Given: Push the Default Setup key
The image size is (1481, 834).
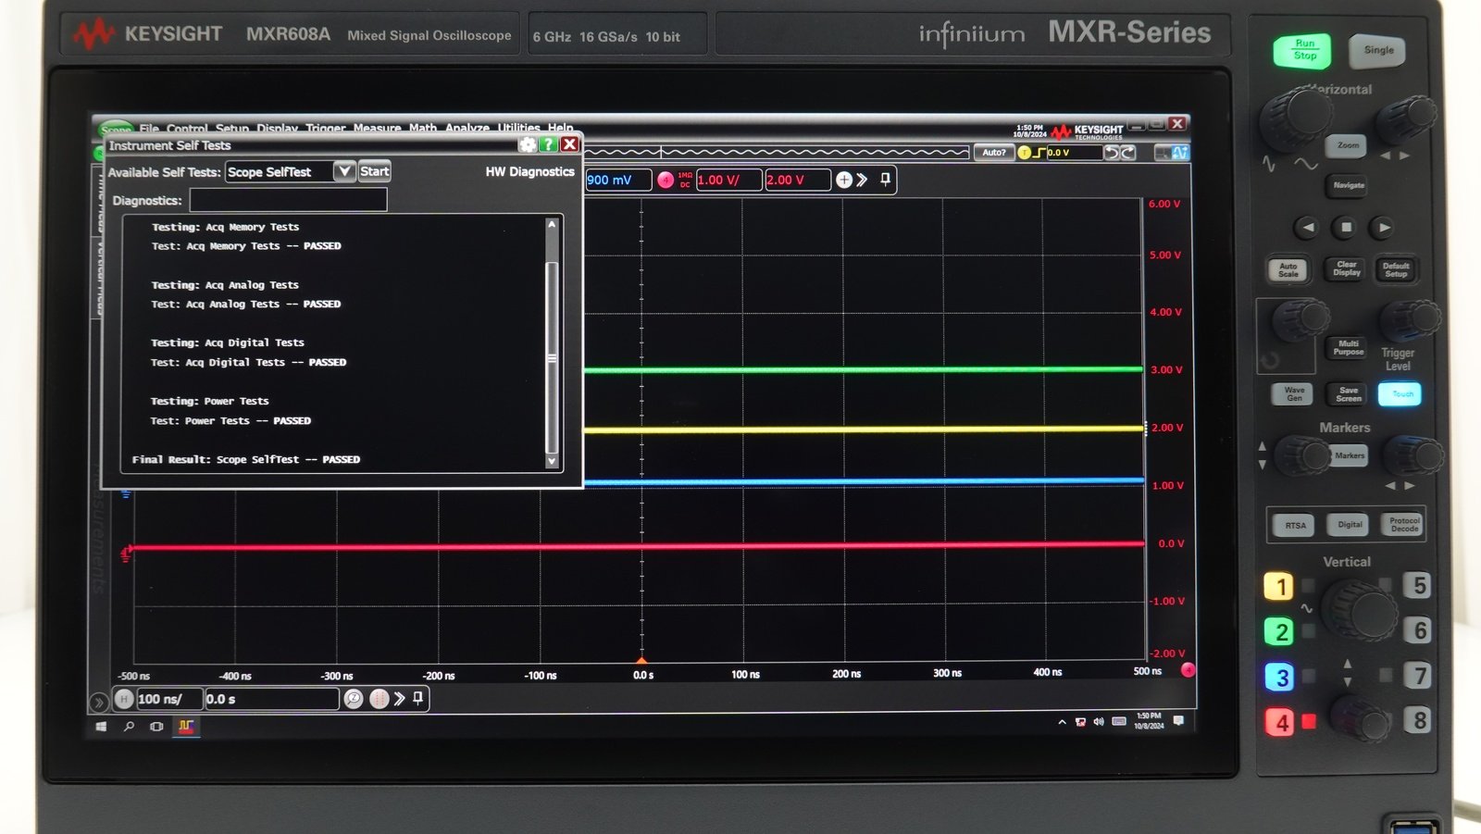Looking at the screenshot, I should (x=1396, y=269).
